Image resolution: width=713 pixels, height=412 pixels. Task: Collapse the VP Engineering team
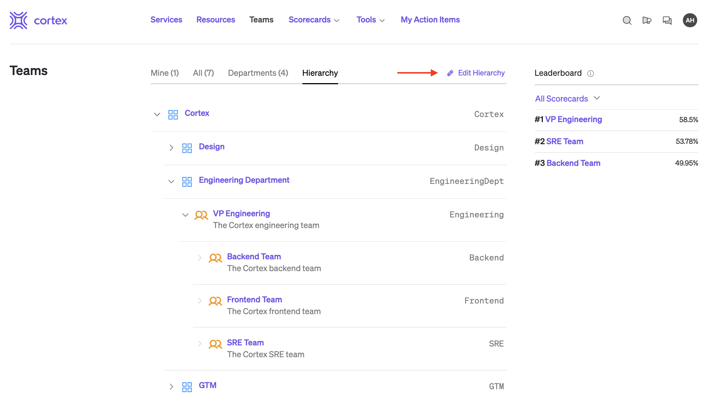click(185, 215)
